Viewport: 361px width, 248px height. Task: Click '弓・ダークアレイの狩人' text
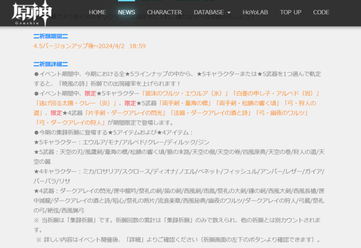pos(70,123)
